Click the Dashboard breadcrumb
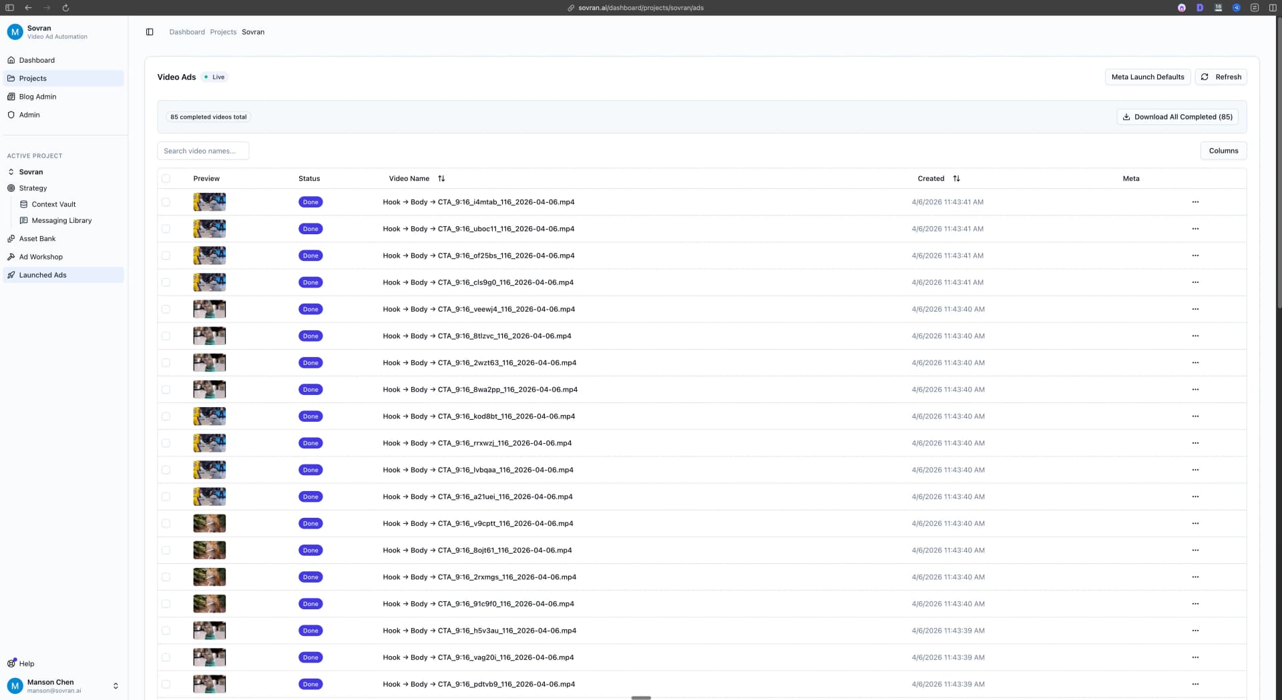The height and width of the screenshot is (700, 1282). tap(187, 31)
